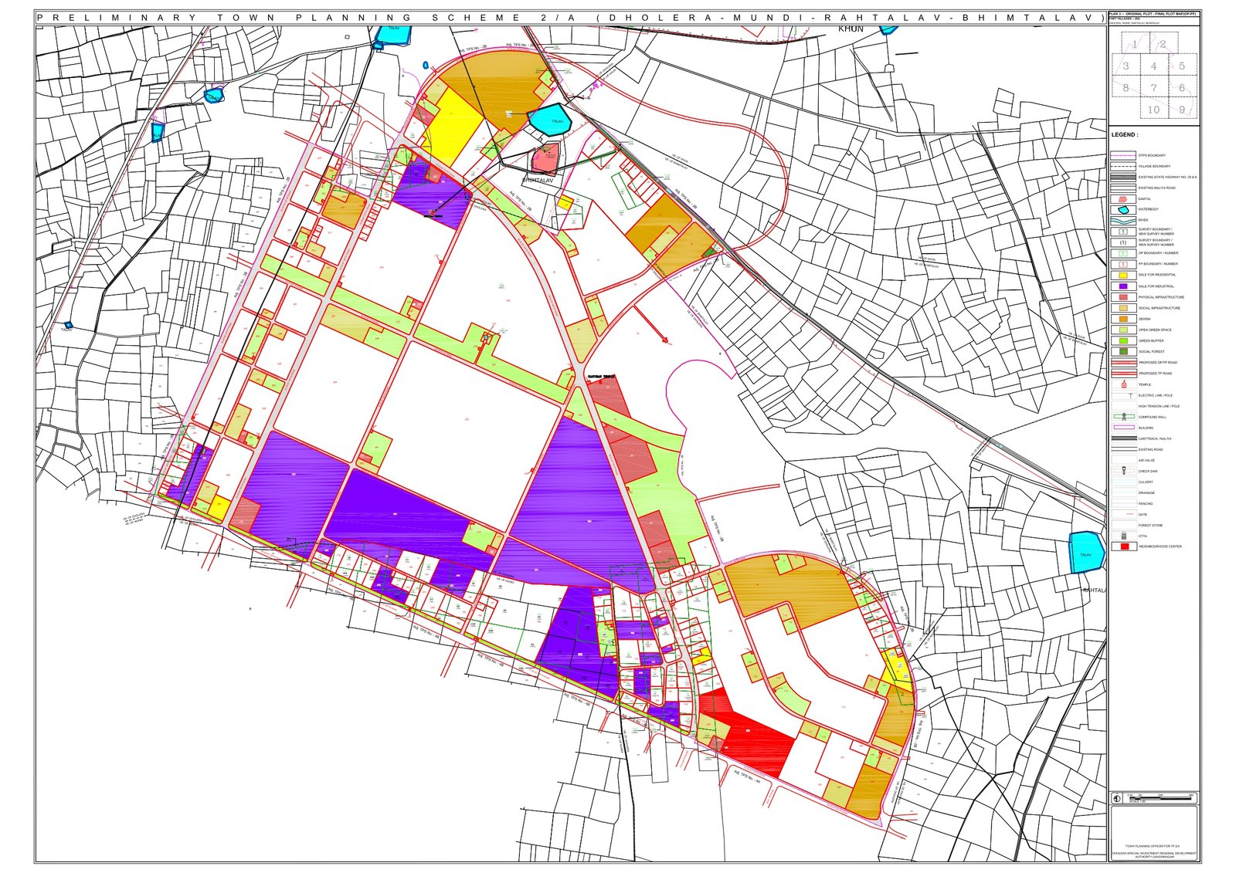This screenshot has width=1236, height=873.
Task: Click the Gamtal symbol in the legend
Action: (1123, 198)
